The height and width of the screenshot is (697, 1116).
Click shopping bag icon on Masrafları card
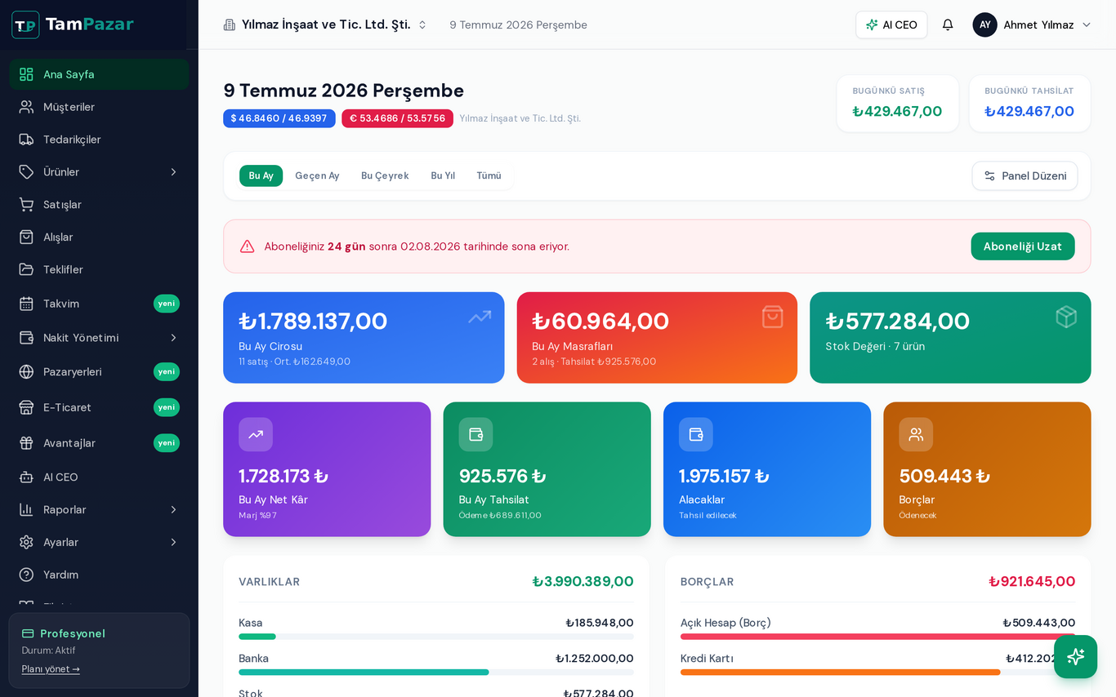click(x=772, y=317)
